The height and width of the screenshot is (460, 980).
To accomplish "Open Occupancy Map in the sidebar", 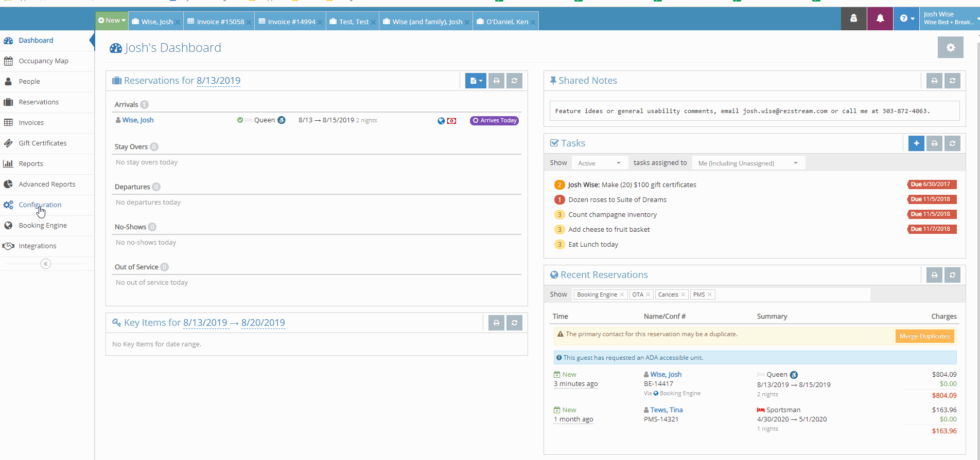I will click(x=43, y=61).
